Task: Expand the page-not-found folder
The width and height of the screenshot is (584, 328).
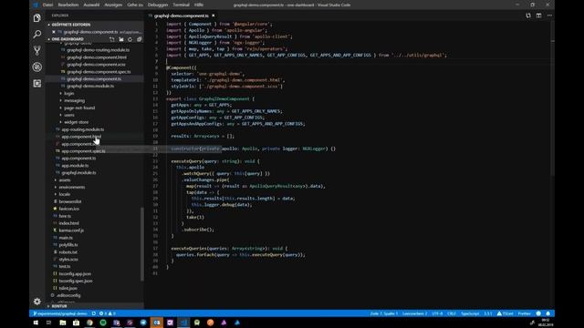Action: coord(79,108)
